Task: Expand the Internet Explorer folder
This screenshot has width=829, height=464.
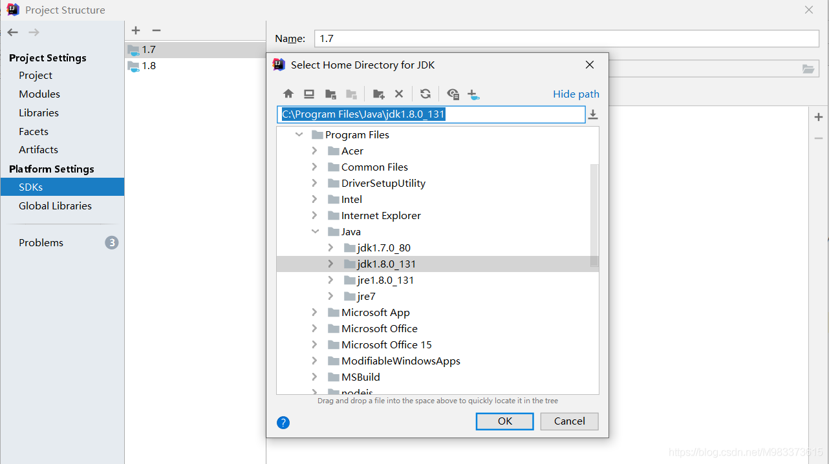Action: coord(314,215)
